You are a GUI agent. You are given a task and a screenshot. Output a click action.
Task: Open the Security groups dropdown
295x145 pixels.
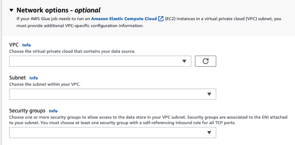pyautogui.click(x=113, y=133)
